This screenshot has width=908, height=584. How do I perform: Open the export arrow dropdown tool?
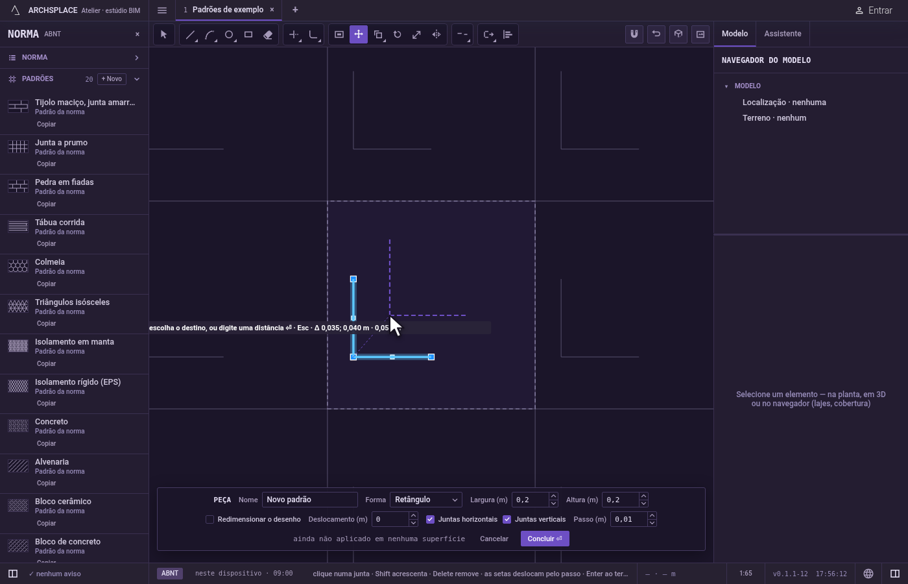(x=488, y=34)
